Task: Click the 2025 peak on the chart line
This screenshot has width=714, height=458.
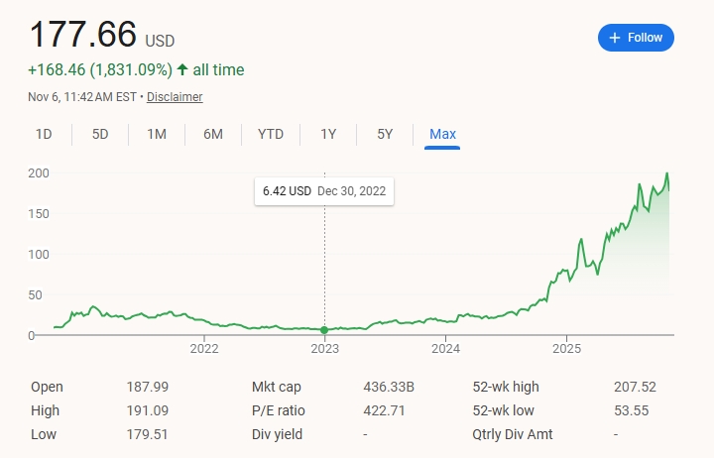Action: click(x=666, y=174)
